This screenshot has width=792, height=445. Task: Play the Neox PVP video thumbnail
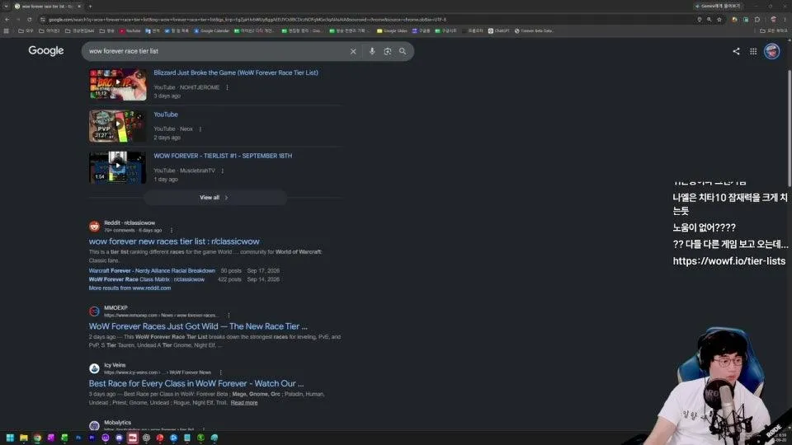pos(118,126)
